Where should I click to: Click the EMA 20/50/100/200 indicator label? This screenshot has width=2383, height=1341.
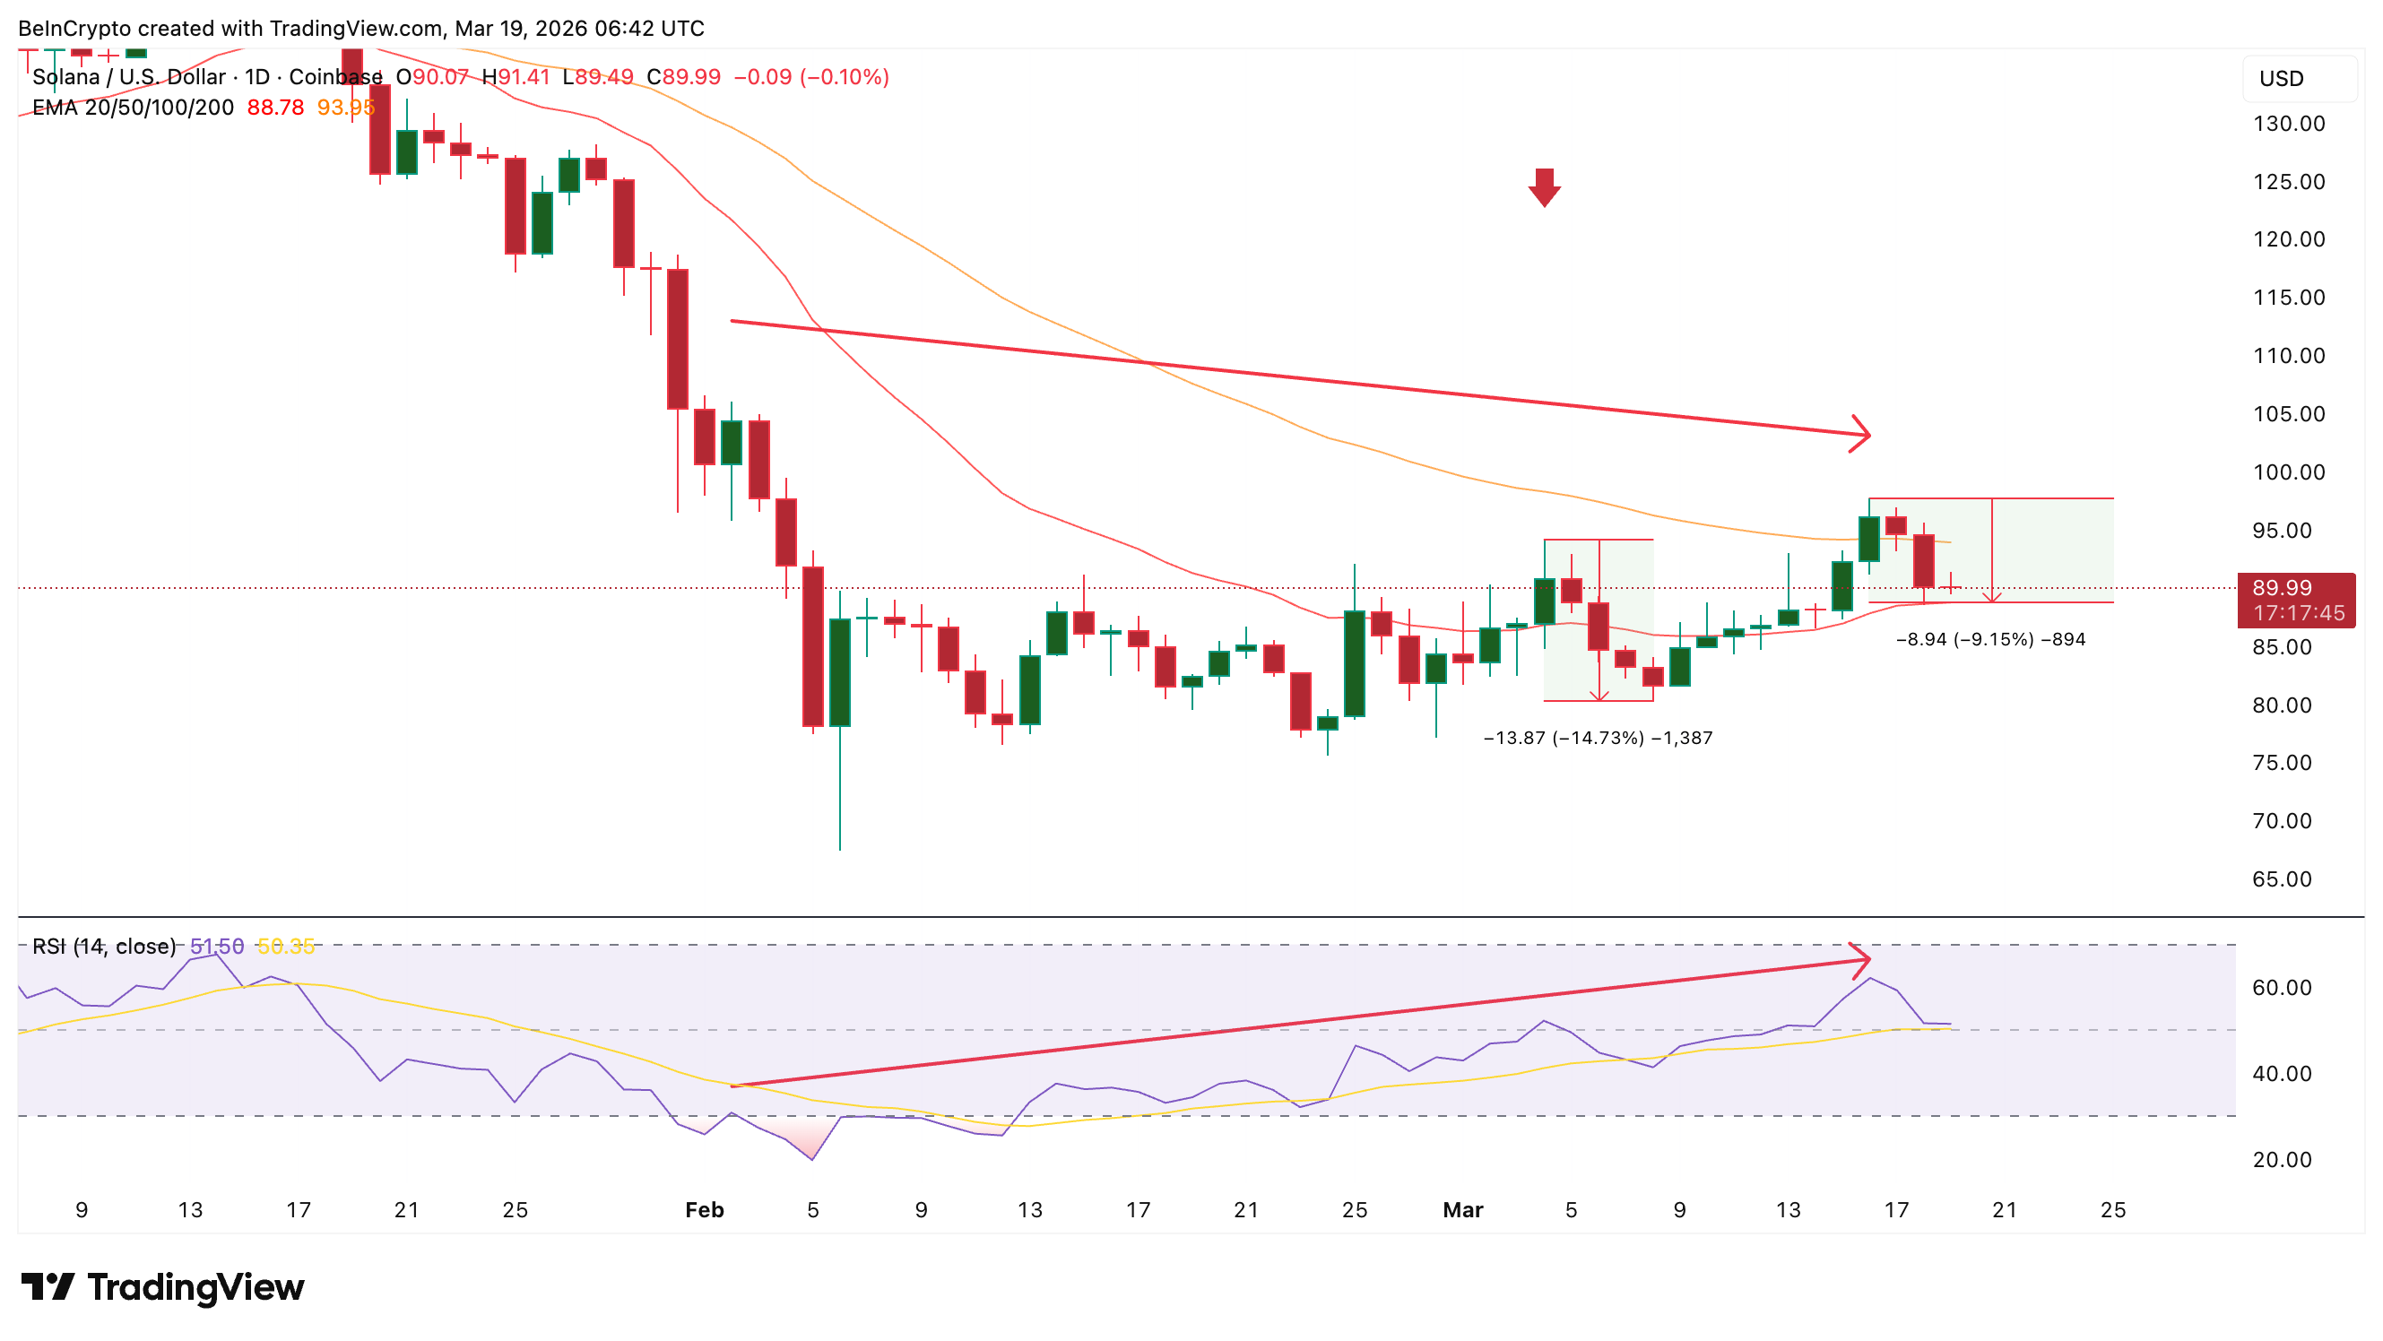point(133,108)
